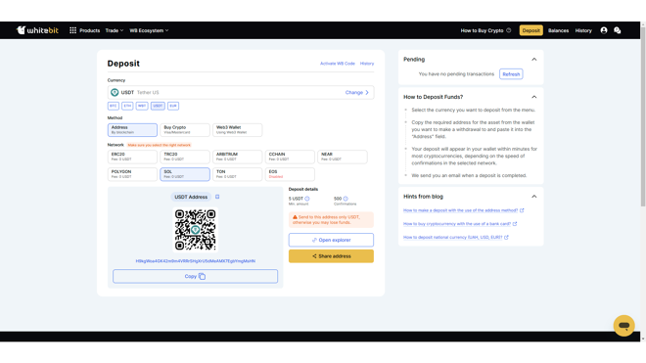Collapse the Hints from blog panel
Screen dimensions: 646x363
click(534, 197)
